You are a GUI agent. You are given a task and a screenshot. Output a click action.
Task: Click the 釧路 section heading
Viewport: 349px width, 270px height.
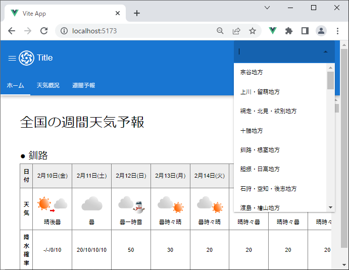tap(38, 155)
